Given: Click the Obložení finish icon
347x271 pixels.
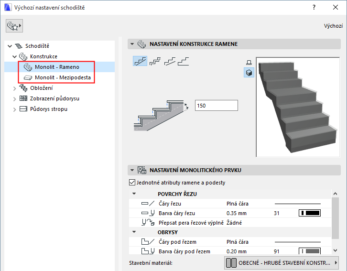Looking at the screenshot, I should pyautogui.click(x=23, y=88).
